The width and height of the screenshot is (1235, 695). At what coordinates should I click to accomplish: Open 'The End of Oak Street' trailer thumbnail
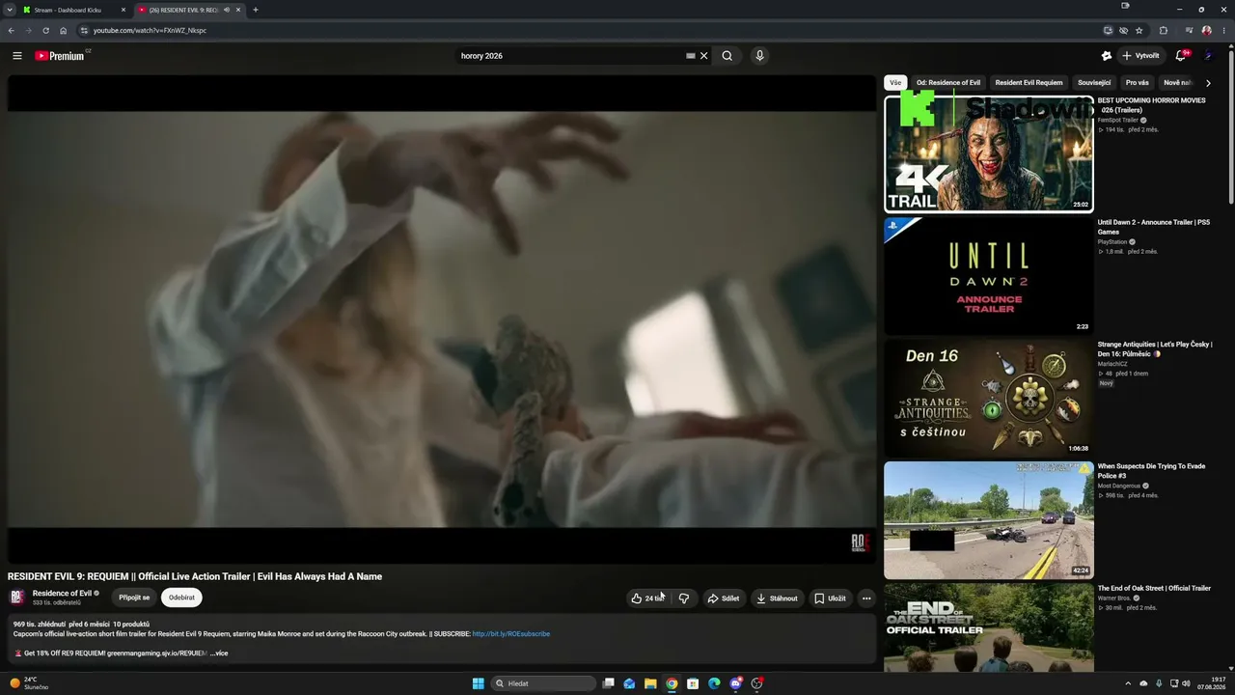coord(989,627)
